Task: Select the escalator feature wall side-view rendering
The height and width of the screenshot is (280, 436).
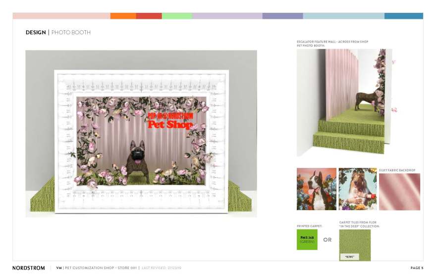Action: click(x=345, y=103)
